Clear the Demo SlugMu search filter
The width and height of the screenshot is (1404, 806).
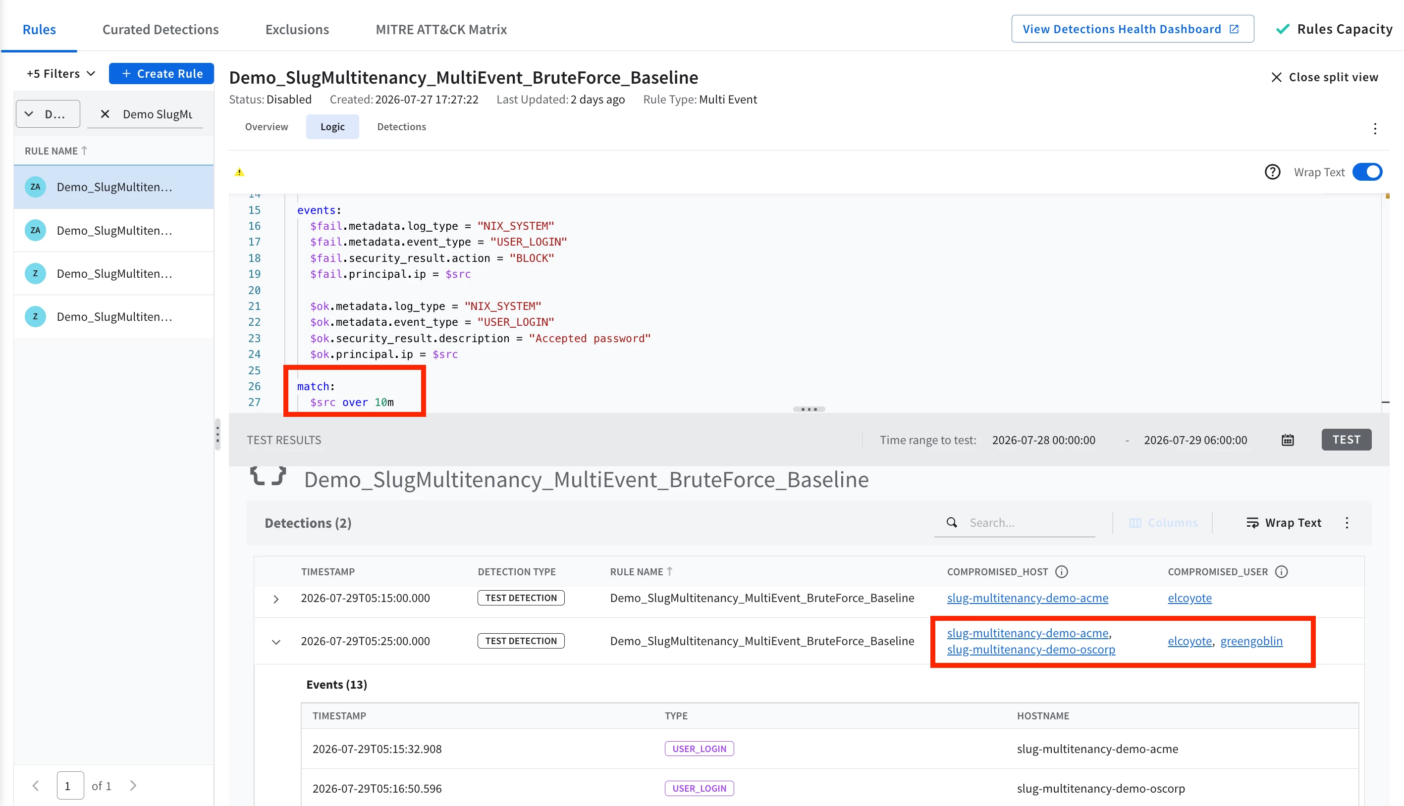(x=105, y=114)
